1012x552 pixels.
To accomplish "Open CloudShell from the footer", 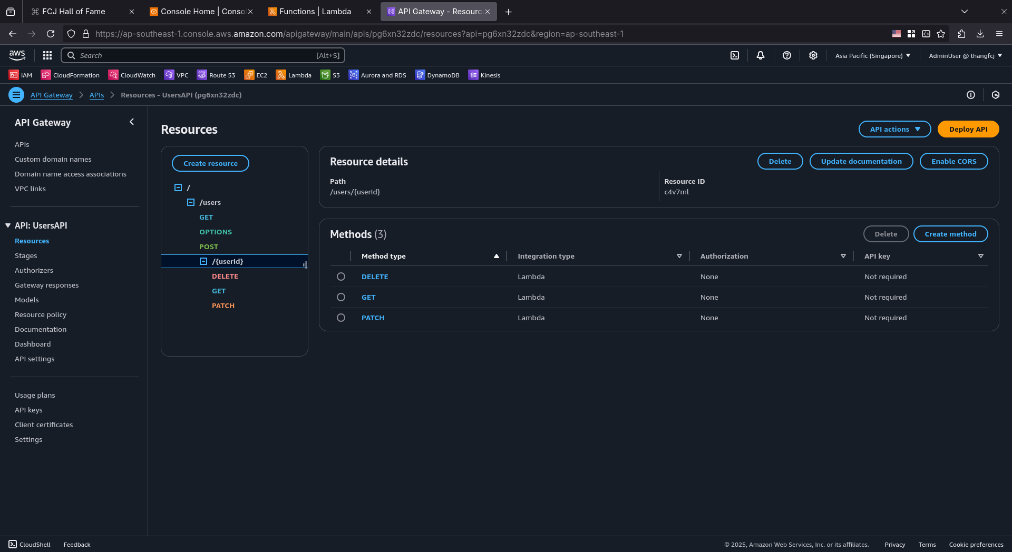I will pyautogui.click(x=30, y=544).
